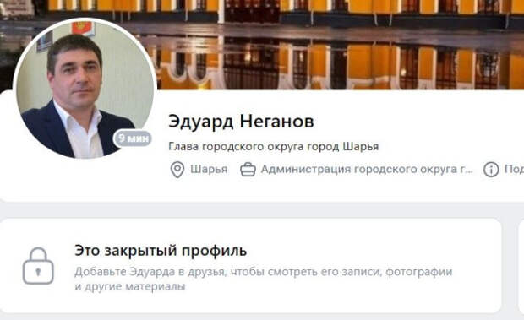This screenshot has height=320, width=524.
Task: Click the gray gap between profile cards
Action: (262, 210)
